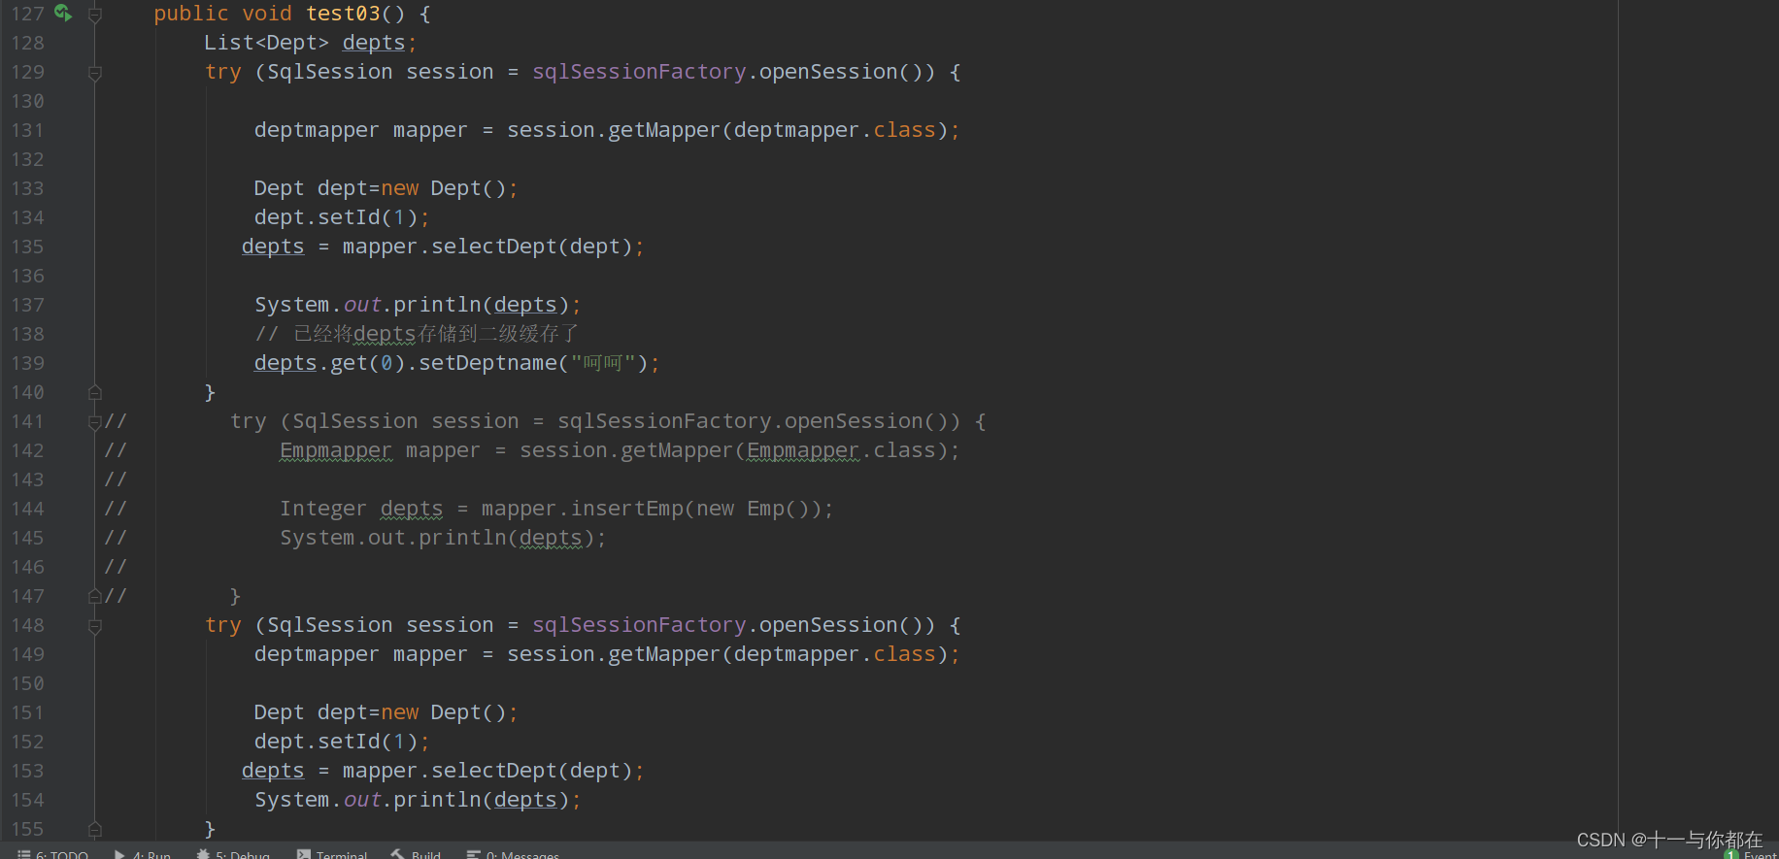This screenshot has height=859, width=1779.
Task: Click line number 130 in the gutter
Action: (28, 101)
